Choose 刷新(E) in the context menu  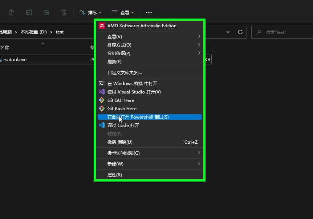pos(150,62)
